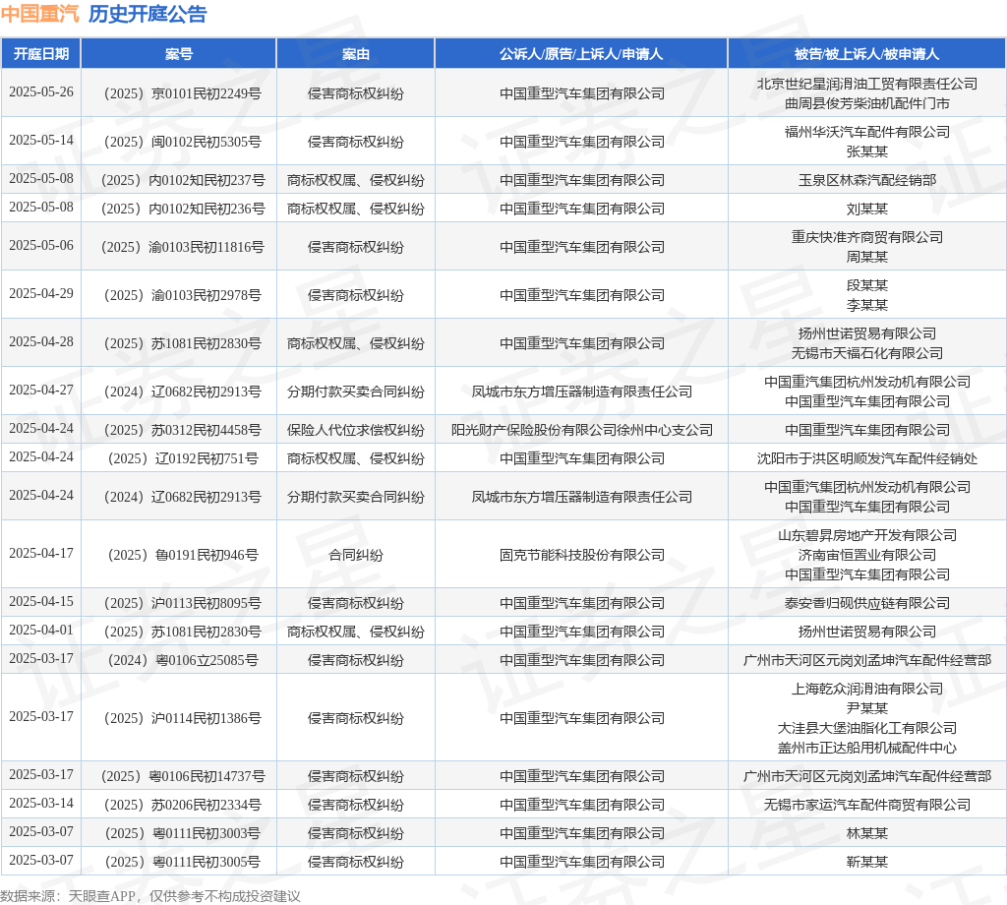This screenshot has width=1007, height=905.
Task: Select case number 鲁0191民初946号
Action: pos(182,555)
